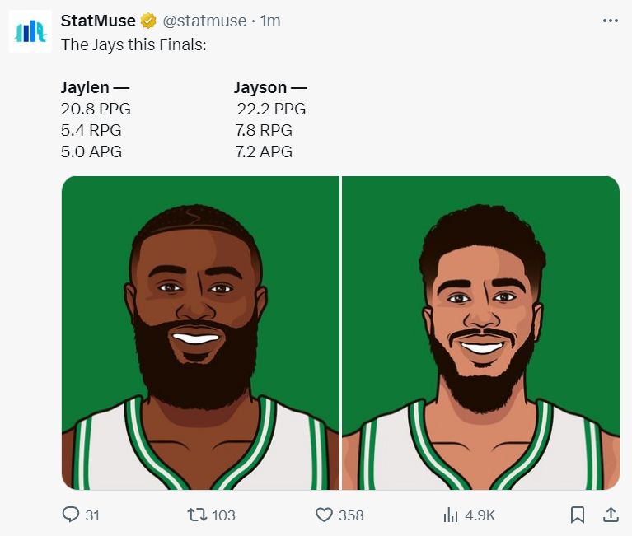Screen dimensions: 632x536
Task: Open the reply speech bubble icon
Action: point(71,515)
